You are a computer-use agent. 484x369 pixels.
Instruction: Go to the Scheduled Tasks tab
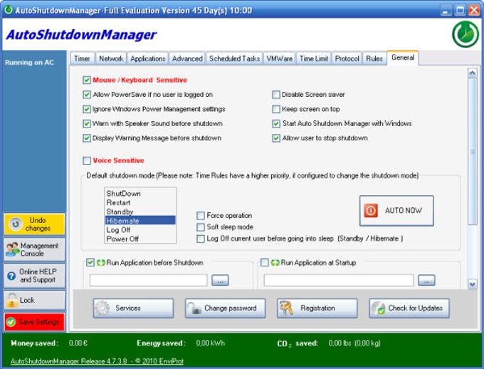(x=234, y=58)
